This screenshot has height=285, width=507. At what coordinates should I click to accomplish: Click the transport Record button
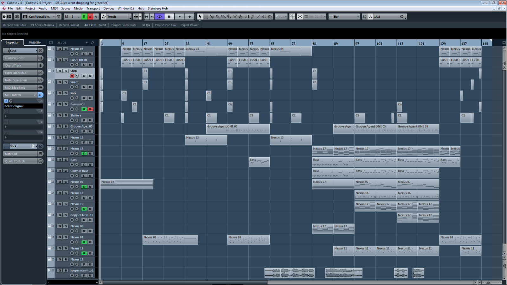pos(189,16)
